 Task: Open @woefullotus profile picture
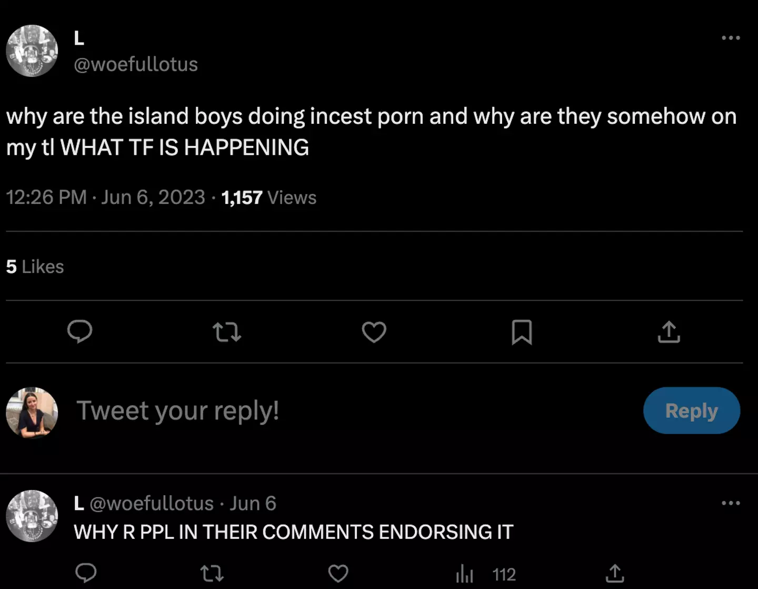(32, 51)
